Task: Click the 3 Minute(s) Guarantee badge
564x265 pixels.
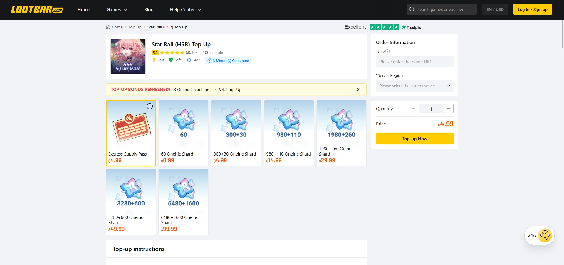Action: [x=228, y=61]
